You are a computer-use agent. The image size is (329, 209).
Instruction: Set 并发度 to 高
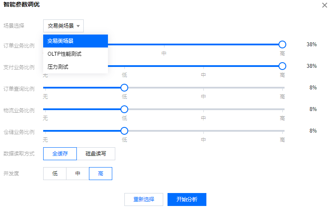click(x=101, y=174)
